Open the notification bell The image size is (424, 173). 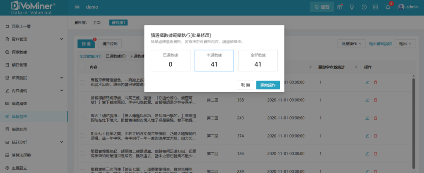coord(388,7)
